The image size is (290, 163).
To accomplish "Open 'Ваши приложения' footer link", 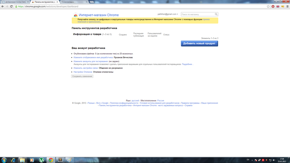I will point(210,103).
